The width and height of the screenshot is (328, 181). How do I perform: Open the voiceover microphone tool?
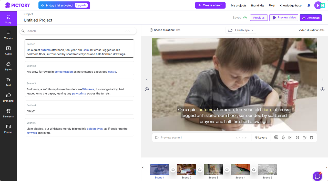[x=283, y=137]
